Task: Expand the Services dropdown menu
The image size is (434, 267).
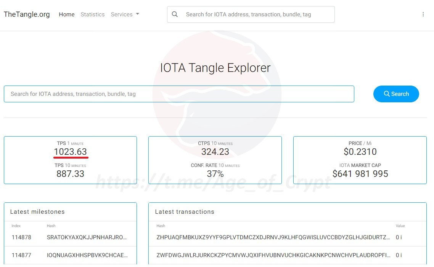Action: pyautogui.click(x=125, y=14)
